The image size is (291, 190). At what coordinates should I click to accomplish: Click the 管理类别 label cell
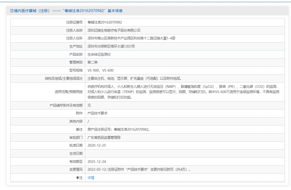(48, 62)
